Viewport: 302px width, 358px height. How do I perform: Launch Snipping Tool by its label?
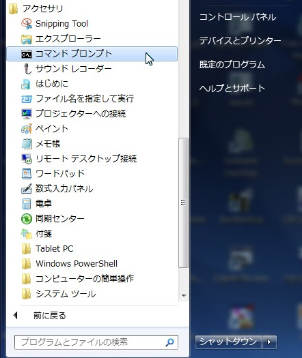(x=61, y=24)
